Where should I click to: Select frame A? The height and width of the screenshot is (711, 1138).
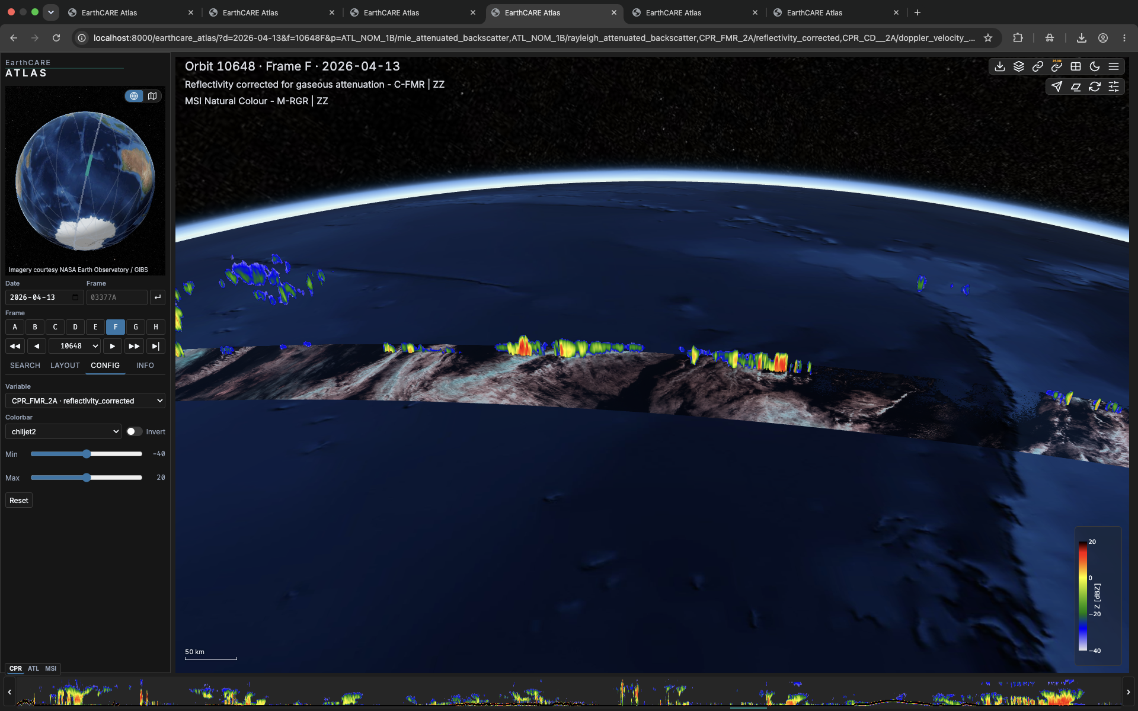click(15, 327)
